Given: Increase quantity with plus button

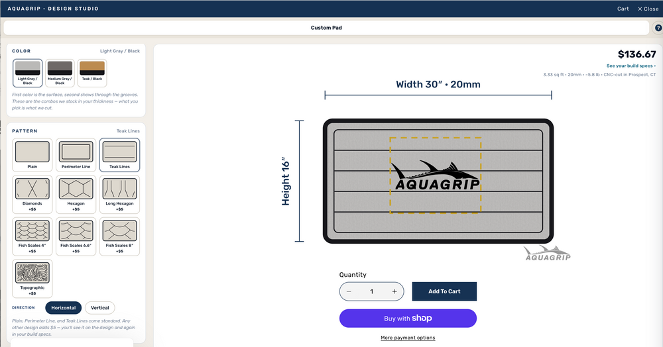Looking at the screenshot, I should coord(394,291).
